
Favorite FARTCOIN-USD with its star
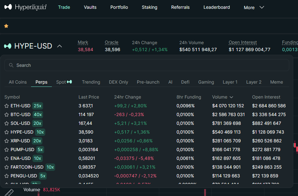point(7,167)
